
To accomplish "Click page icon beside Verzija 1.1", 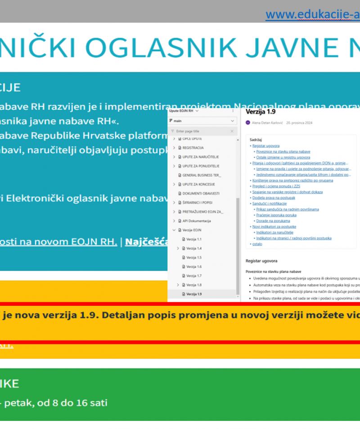I will click(x=184, y=239).
